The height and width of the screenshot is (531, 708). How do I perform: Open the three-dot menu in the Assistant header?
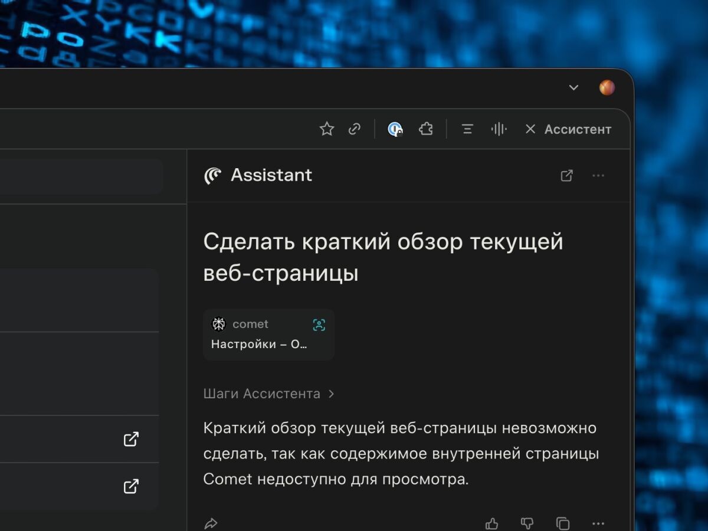tap(598, 175)
